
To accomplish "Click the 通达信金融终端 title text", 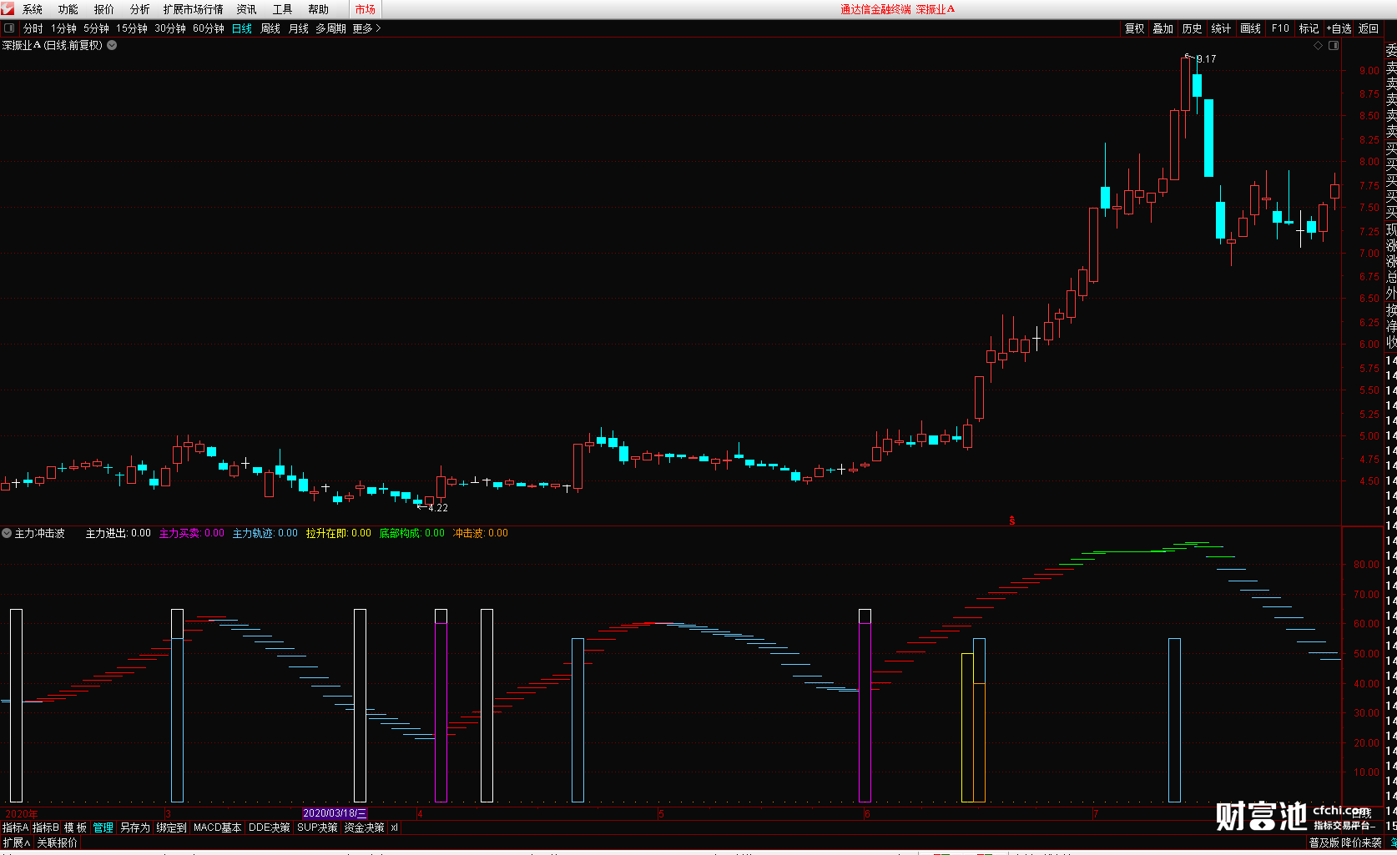I will (x=875, y=9).
